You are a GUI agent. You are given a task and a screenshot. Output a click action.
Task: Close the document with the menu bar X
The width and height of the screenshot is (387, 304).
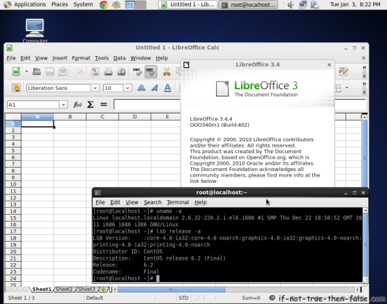tap(363, 57)
